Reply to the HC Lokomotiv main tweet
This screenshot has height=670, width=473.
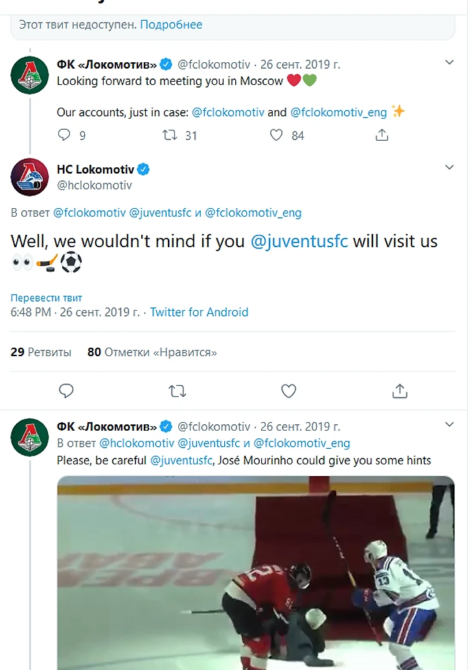click(66, 391)
